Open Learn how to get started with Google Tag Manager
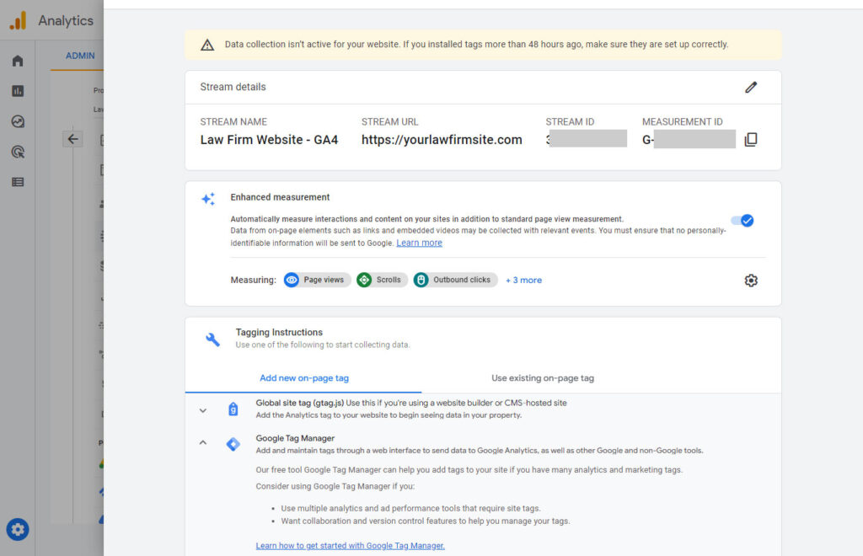This screenshot has width=863, height=556. 350,546
